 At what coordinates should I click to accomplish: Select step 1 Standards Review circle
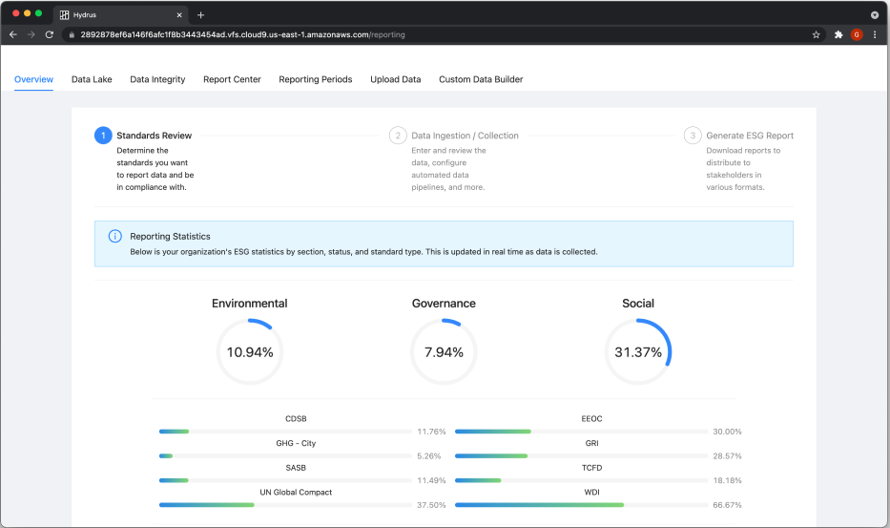(103, 136)
